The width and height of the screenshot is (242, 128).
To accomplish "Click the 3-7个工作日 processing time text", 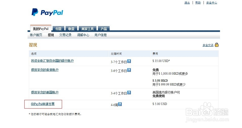I will (x=119, y=62).
